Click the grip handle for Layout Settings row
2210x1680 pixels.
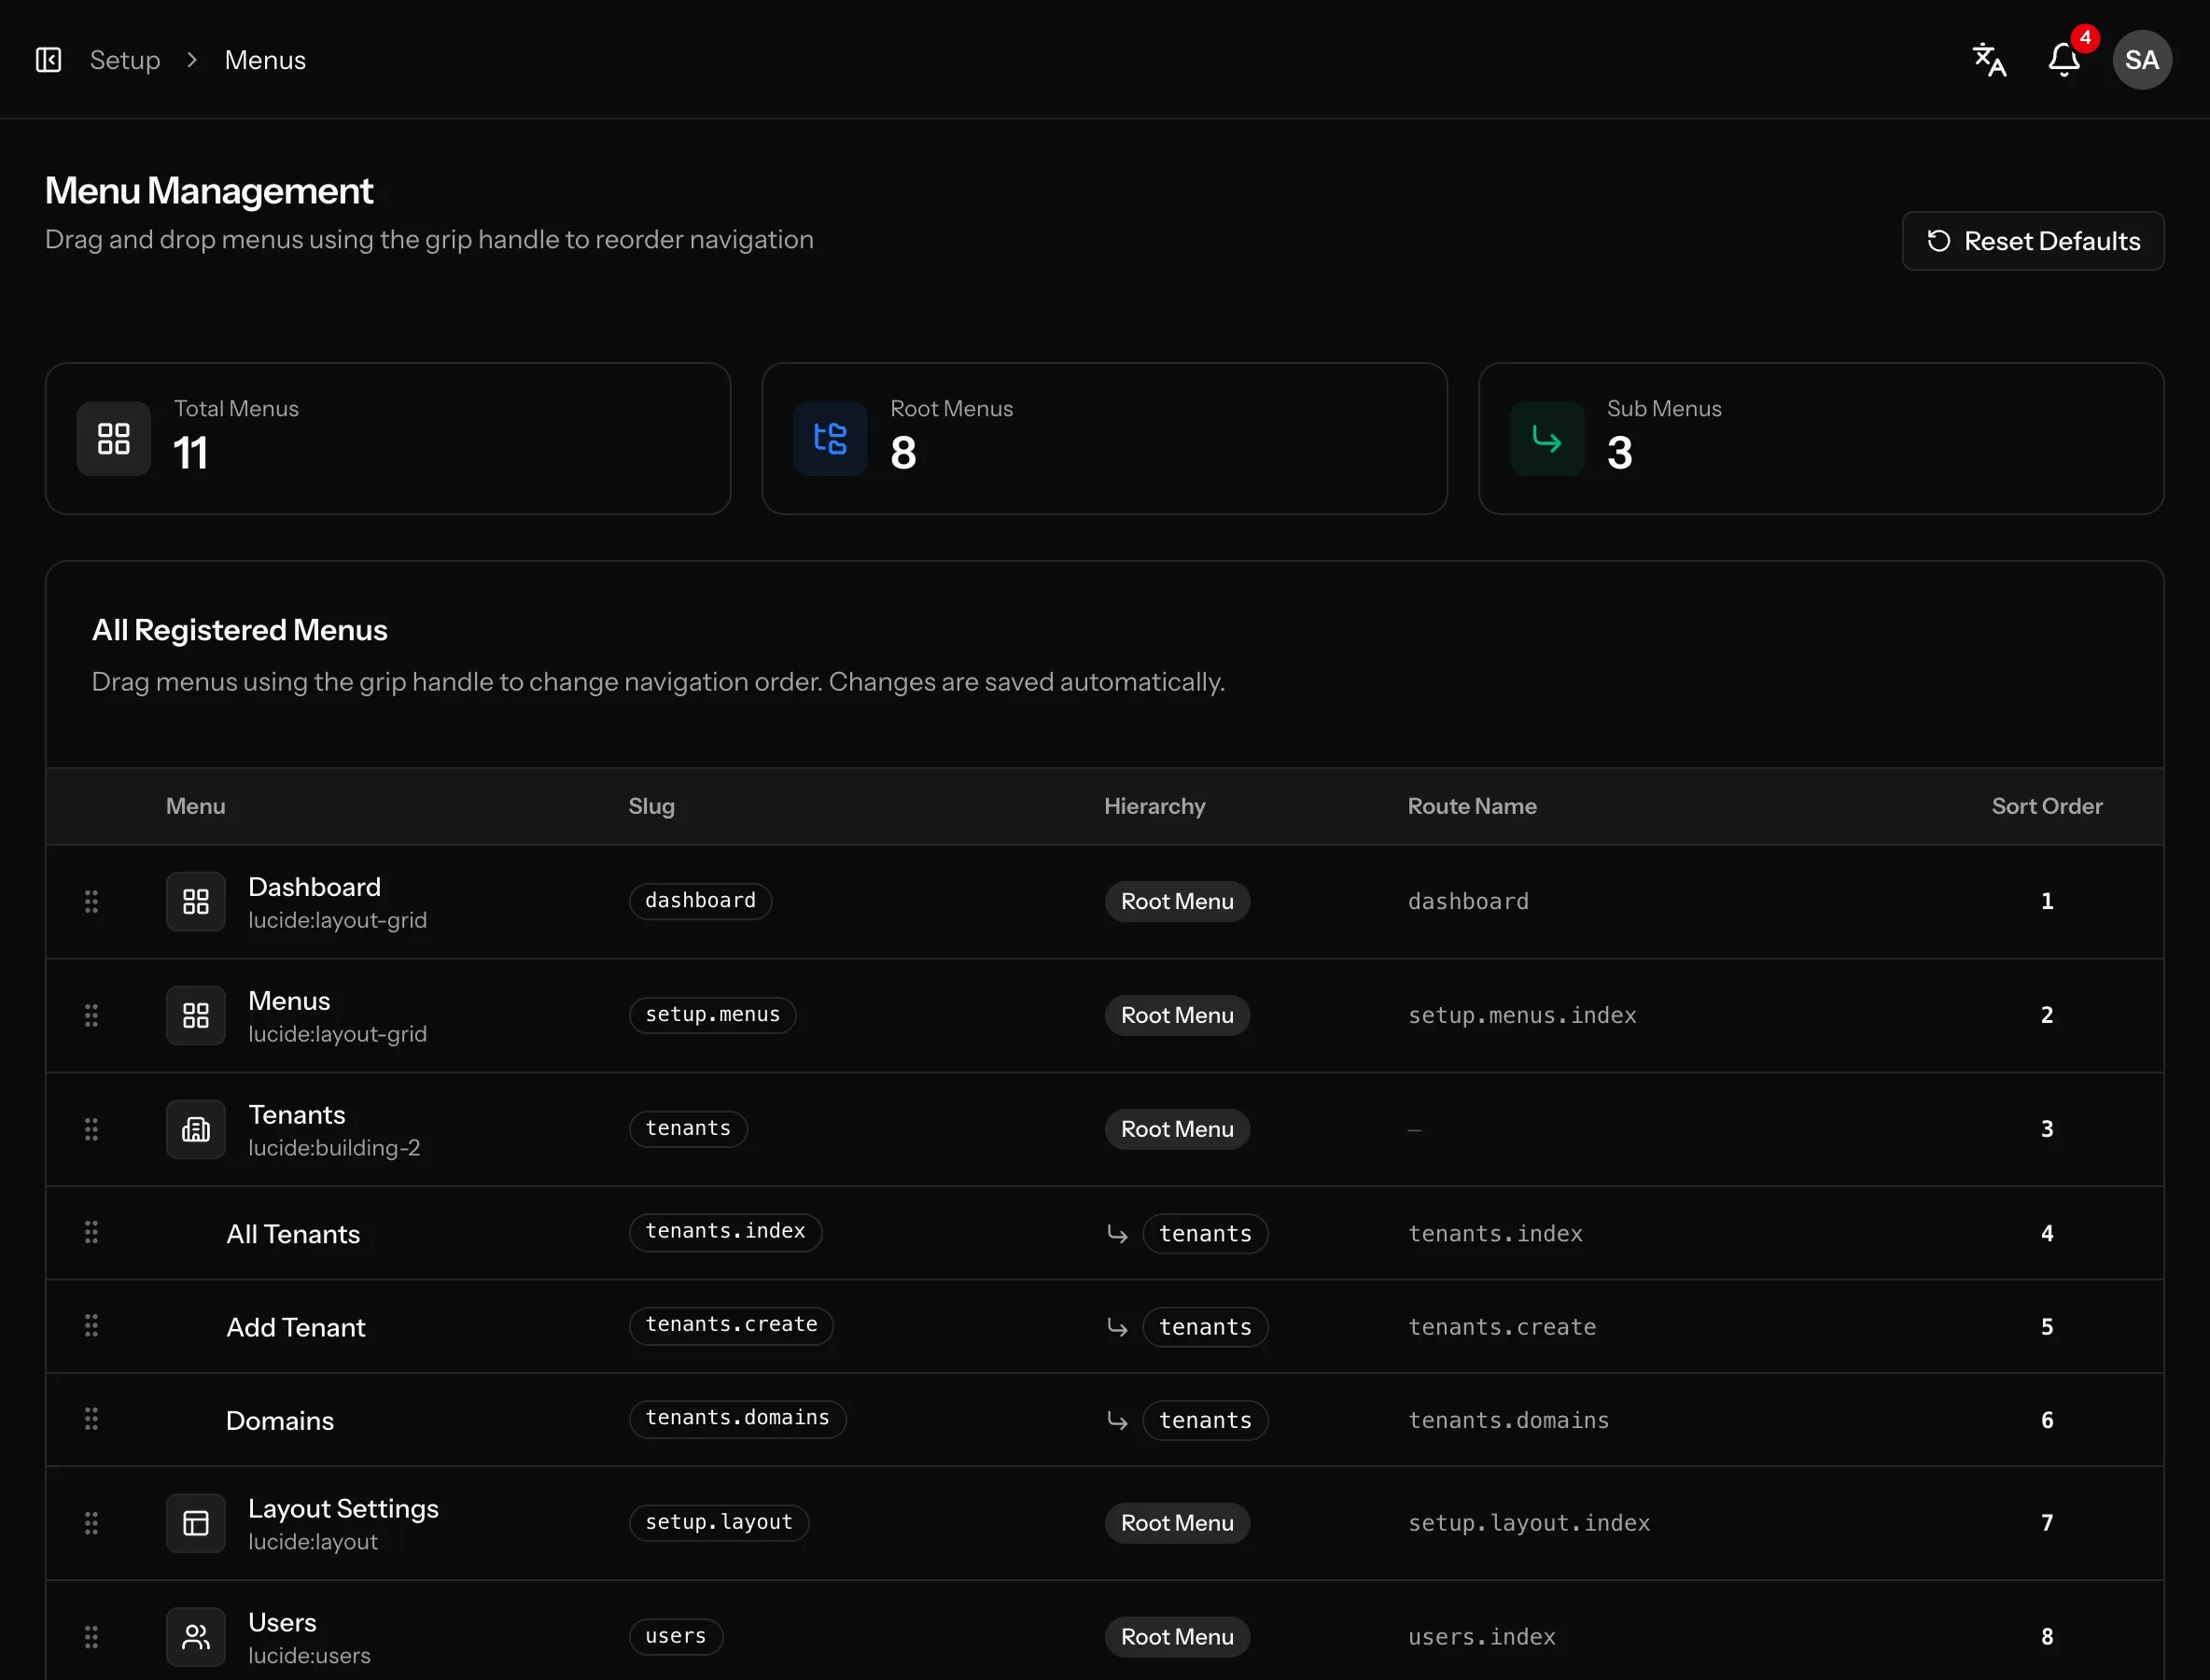click(91, 1522)
